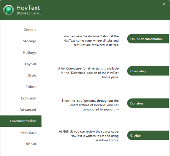Click the 2026-February-5 version date label

coord(29,13)
